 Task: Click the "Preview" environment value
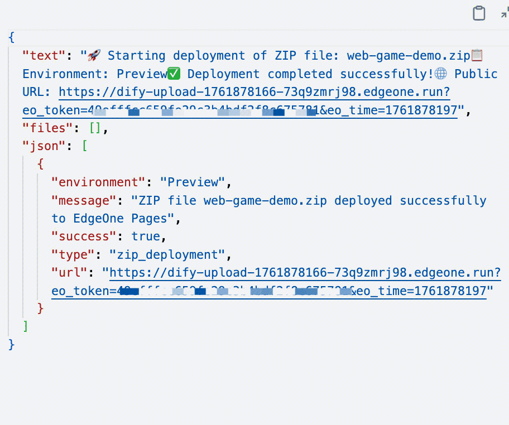pyautogui.click(x=193, y=182)
